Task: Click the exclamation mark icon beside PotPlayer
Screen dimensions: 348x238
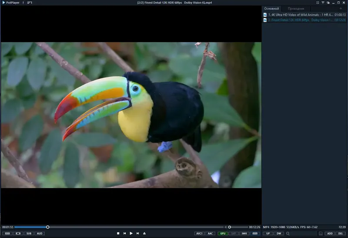Action: 23,3
